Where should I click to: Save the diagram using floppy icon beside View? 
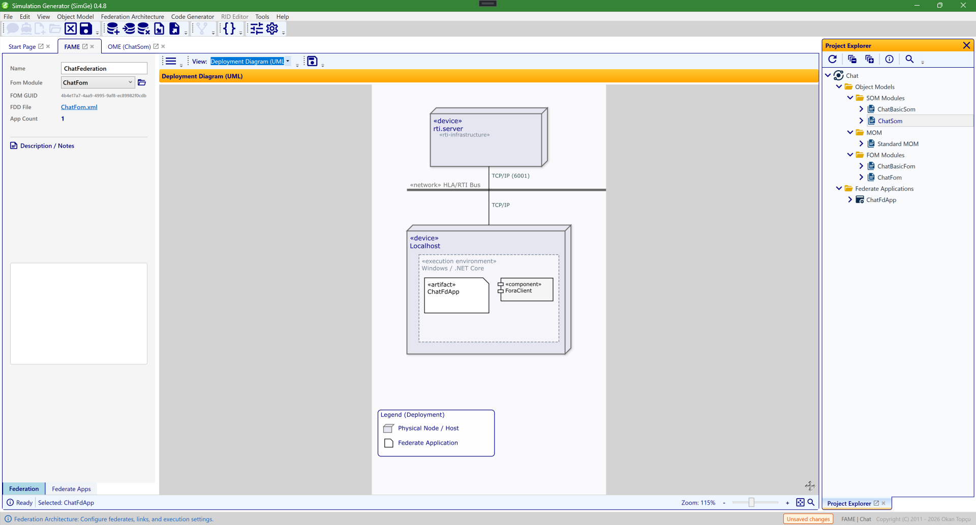(312, 61)
